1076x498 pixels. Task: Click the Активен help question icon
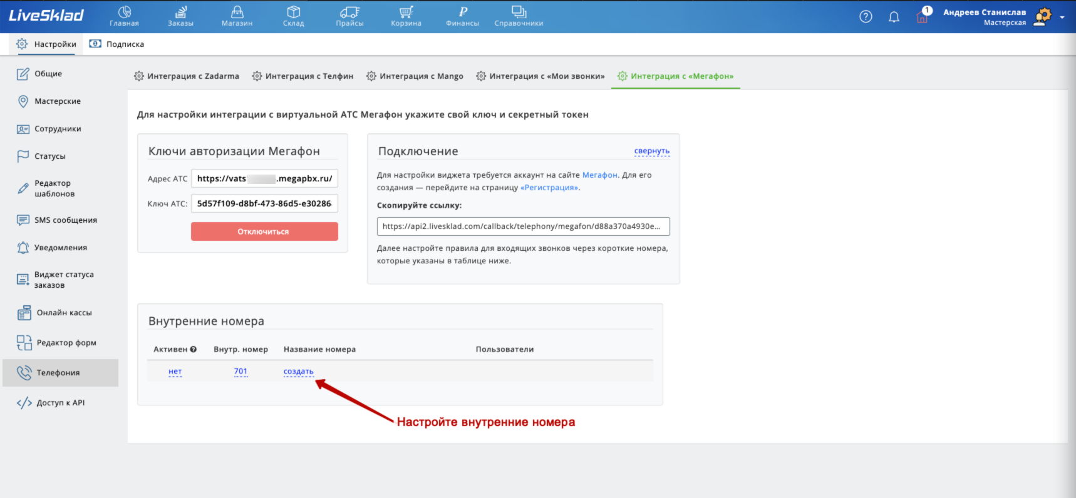click(x=194, y=350)
